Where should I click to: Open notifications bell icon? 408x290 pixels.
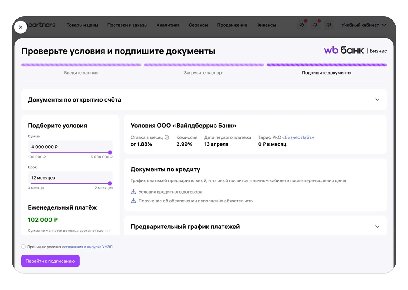[x=315, y=25]
